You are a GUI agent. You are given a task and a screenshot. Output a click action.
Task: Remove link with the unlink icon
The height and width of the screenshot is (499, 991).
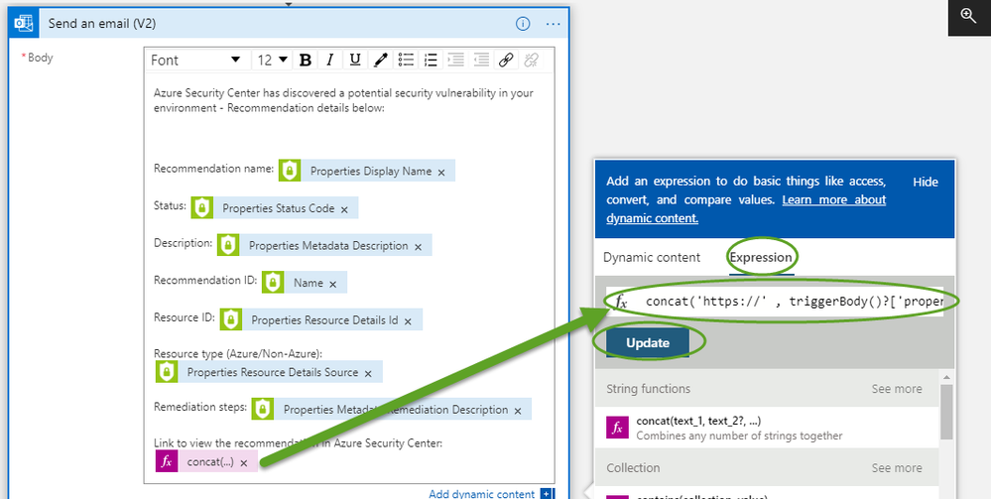click(531, 61)
